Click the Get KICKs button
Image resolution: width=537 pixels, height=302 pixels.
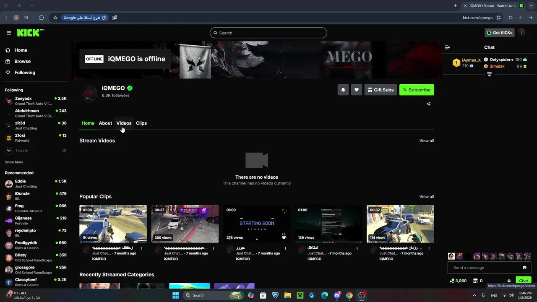pos(499,33)
